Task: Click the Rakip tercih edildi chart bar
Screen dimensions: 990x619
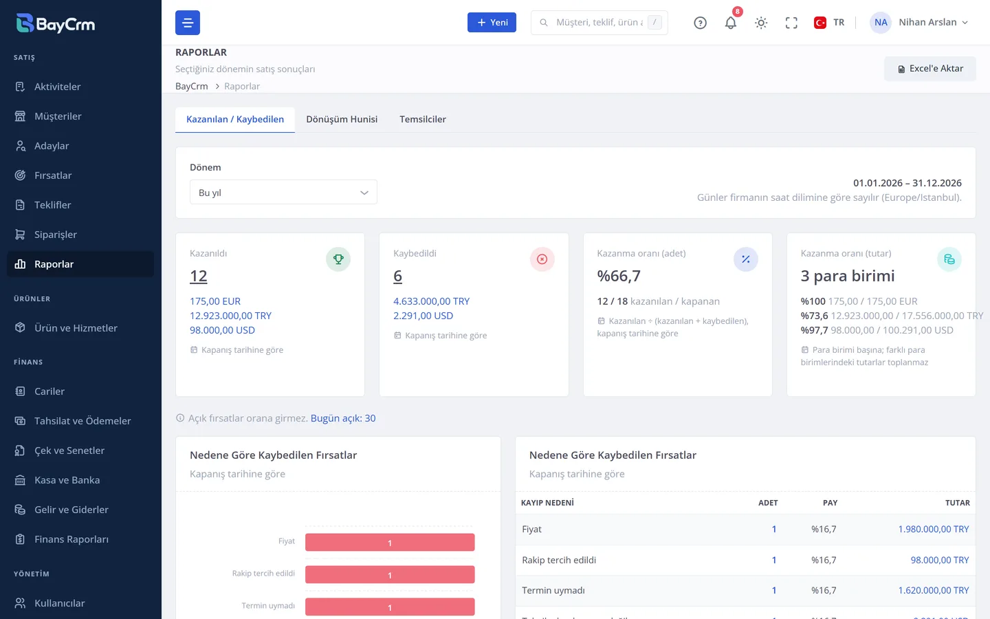Action: point(390,575)
